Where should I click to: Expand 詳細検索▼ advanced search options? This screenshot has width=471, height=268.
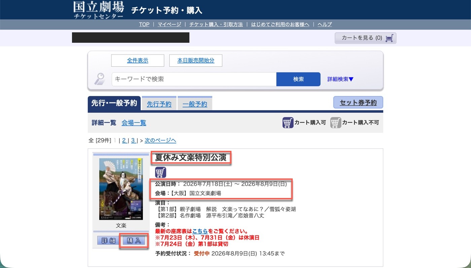coord(340,79)
